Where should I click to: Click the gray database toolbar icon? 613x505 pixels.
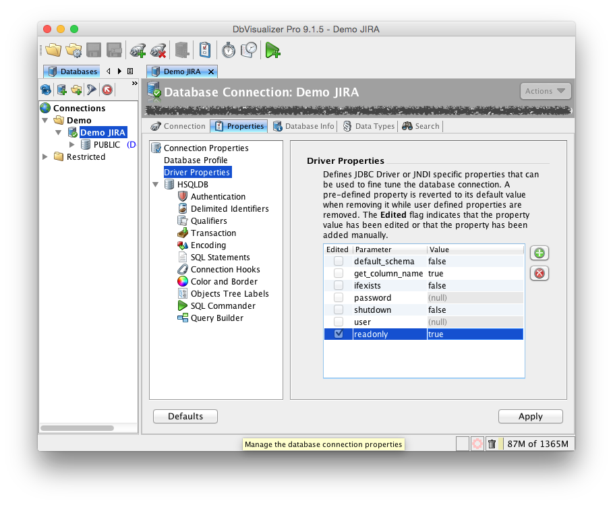(182, 50)
